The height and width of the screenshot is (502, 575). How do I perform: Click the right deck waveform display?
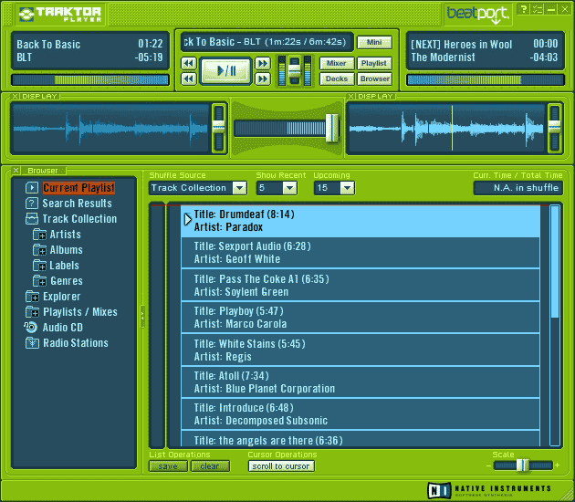(x=446, y=128)
